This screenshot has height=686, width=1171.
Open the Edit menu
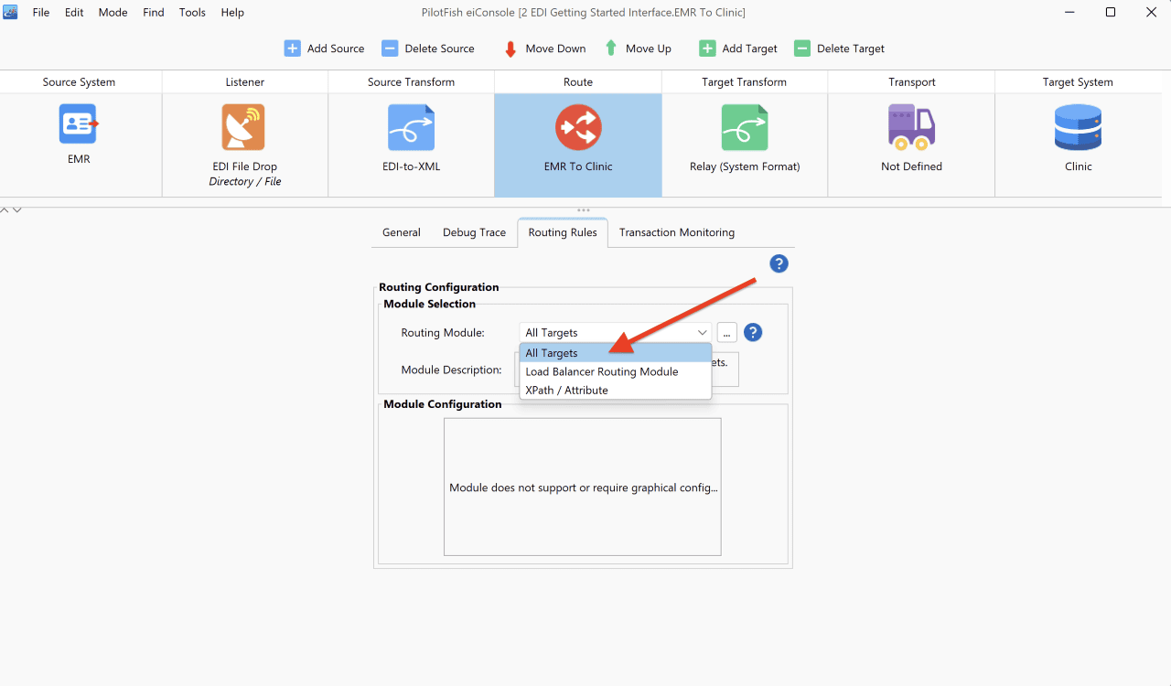74,13
